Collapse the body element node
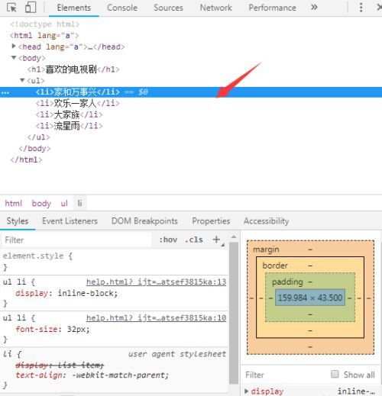Screen dimensions: 382x396 [x=14, y=58]
